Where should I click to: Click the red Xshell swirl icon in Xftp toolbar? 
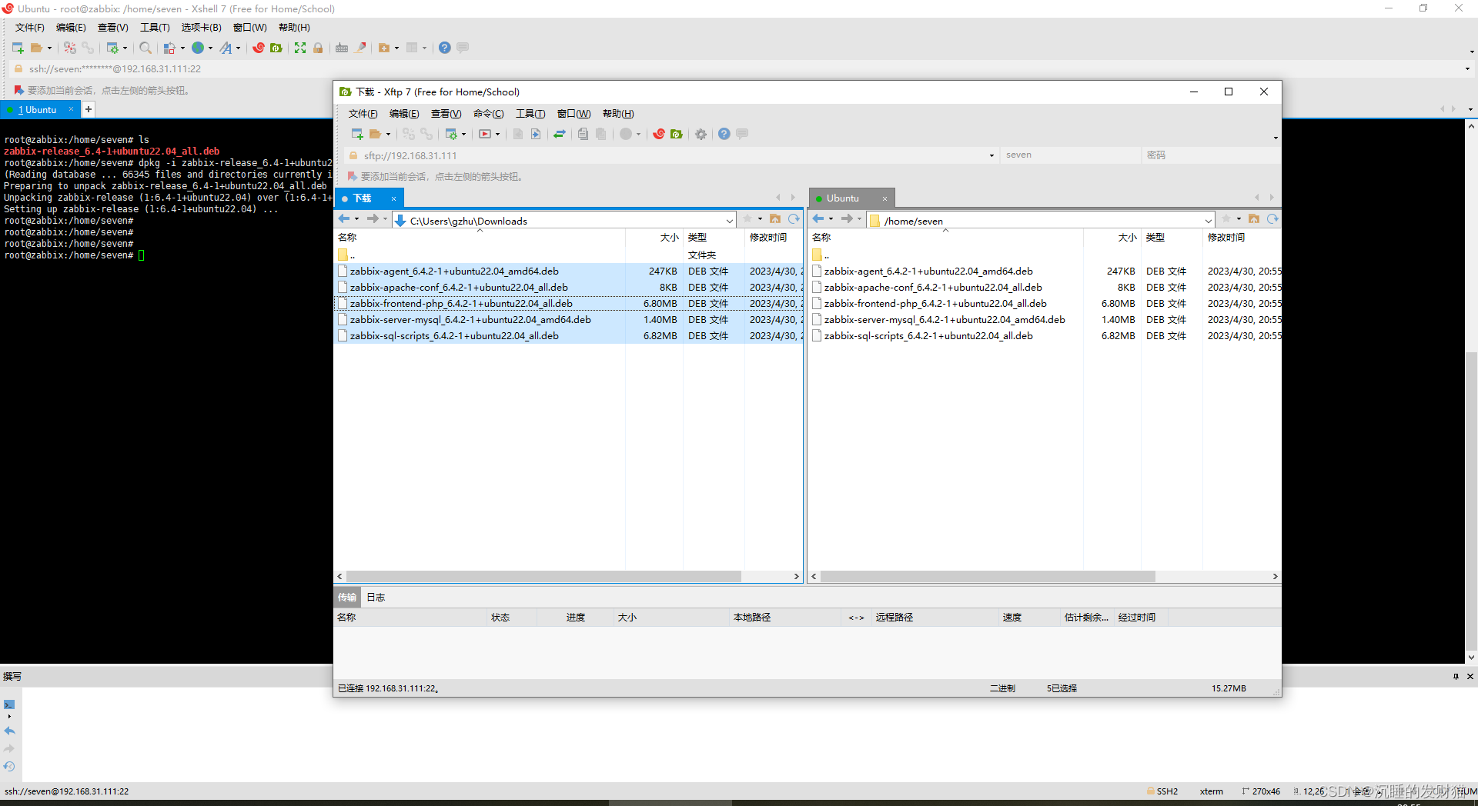pyautogui.click(x=659, y=134)
